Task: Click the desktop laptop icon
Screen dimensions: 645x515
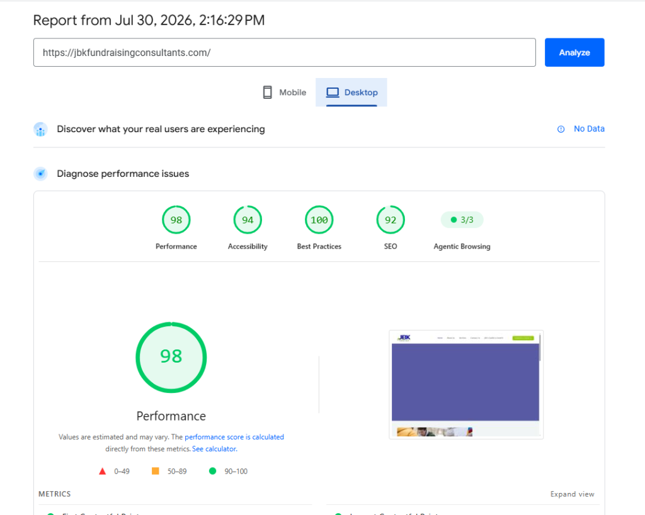Action: (333, 92)
